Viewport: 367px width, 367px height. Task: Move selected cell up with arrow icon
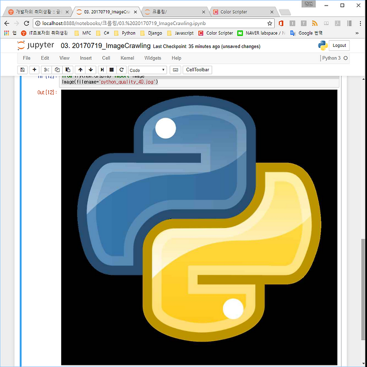(81, 70)
